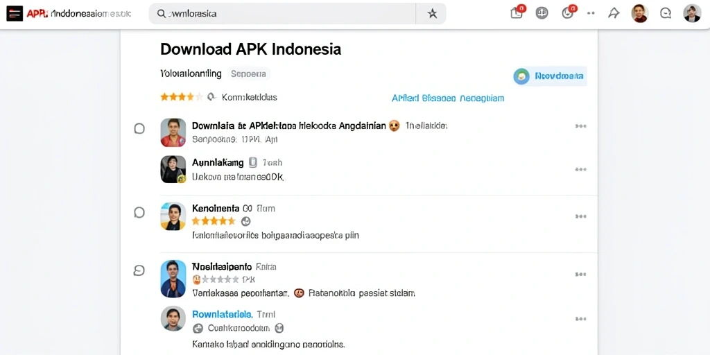The width and height of the screenshot is (710, 355).
Task: Click the blue 'Nteovdroaita' button
Action: click(x=550, y=76)
